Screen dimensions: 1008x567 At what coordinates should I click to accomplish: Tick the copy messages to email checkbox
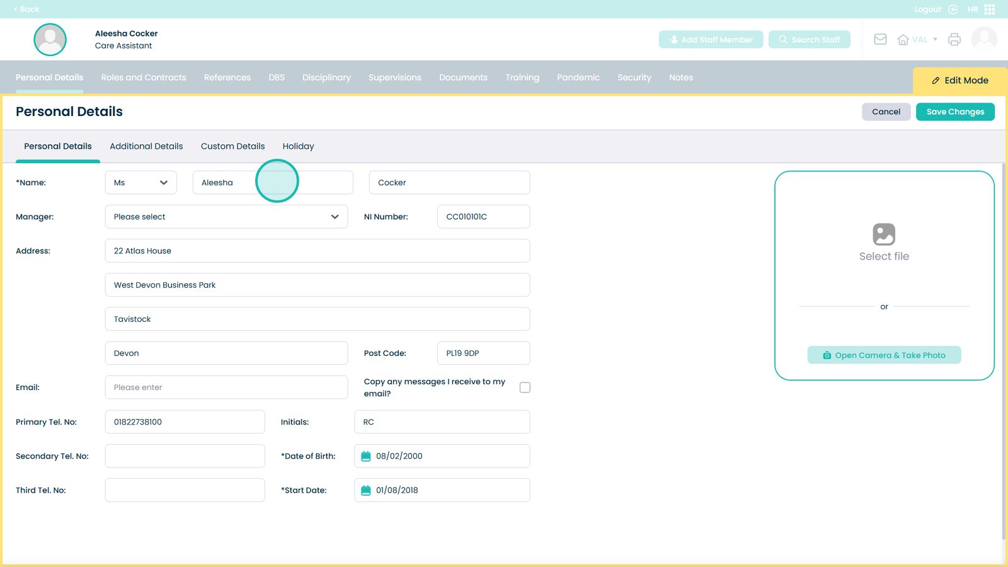point(525,387)
